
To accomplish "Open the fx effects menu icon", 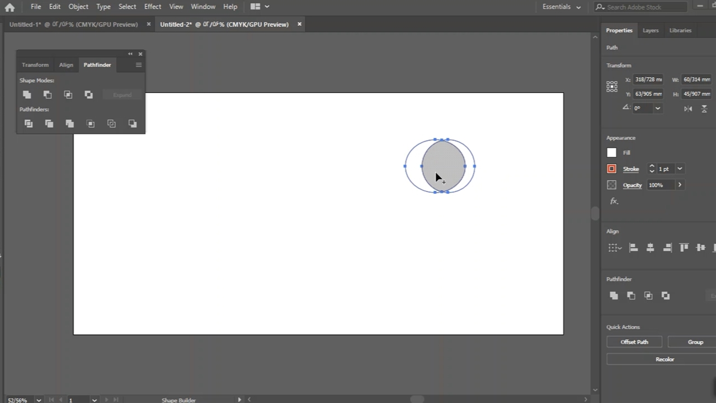I will 614,201.
